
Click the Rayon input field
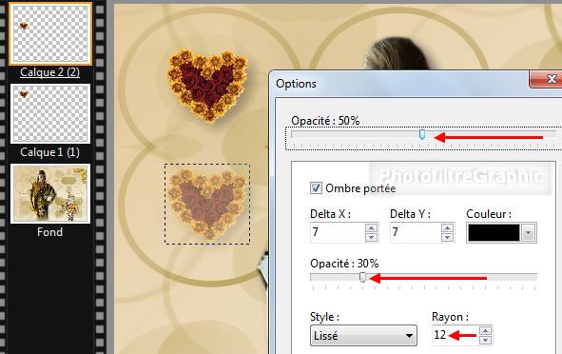(455, 335)
